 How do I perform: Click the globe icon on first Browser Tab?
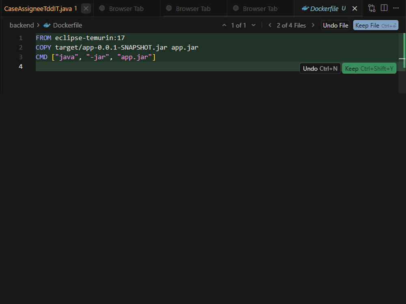click(x=102, y=8)
